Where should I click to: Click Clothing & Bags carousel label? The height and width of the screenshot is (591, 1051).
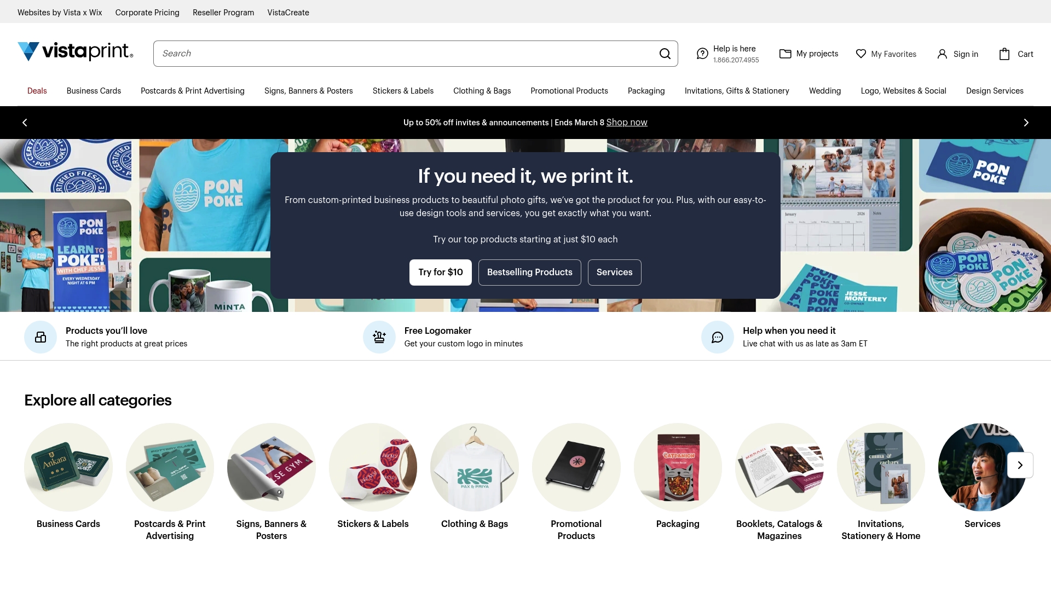pos(475,524)
